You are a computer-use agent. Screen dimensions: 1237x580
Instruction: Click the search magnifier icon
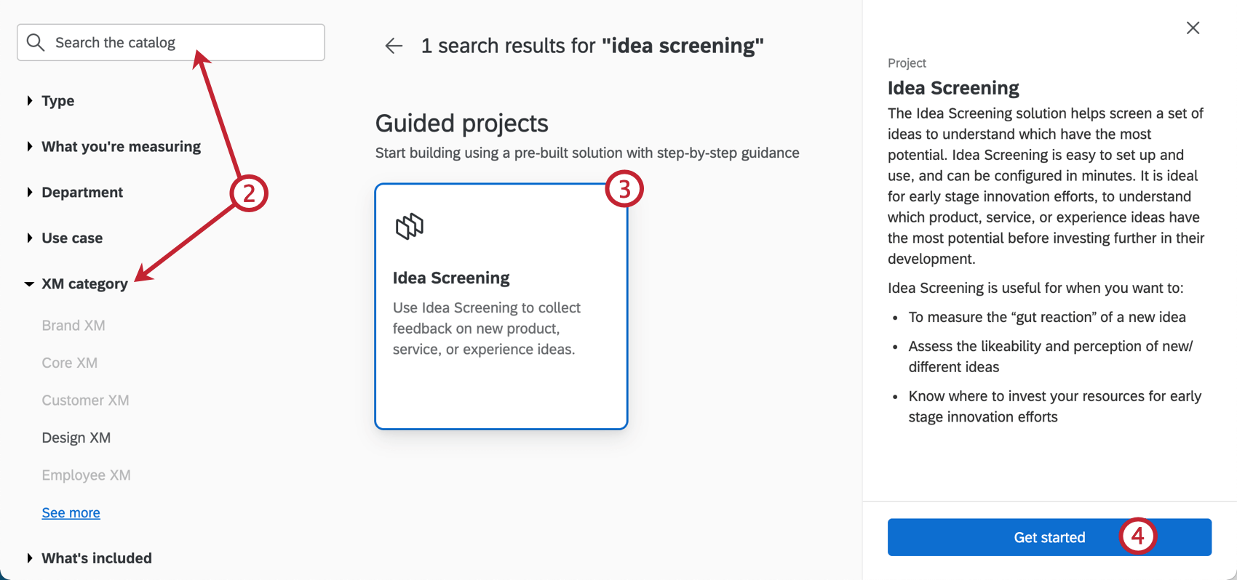(35, 42)
